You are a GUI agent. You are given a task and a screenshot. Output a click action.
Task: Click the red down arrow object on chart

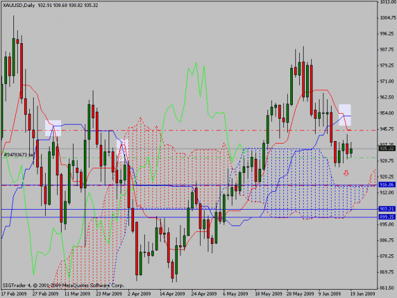346,173
